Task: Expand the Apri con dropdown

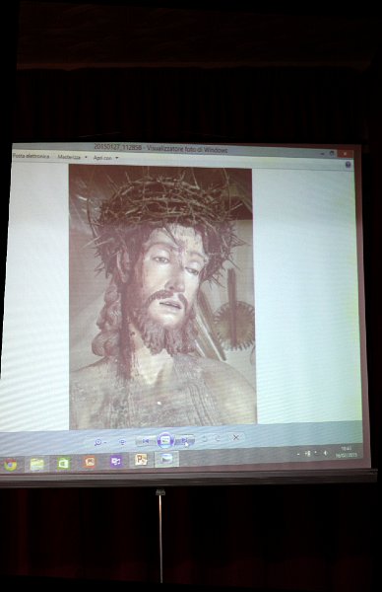Action: (105, 158)
